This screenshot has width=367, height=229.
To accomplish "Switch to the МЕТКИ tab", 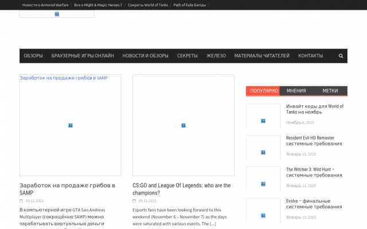I will [330, 90].
